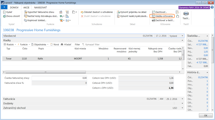The width and height of the screenshot is (215, 120).
Task: Open the Funkcie dropdown in Riadky toolbar
Action: point(23,45)
